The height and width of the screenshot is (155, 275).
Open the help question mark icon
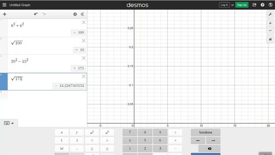(263, 5)
